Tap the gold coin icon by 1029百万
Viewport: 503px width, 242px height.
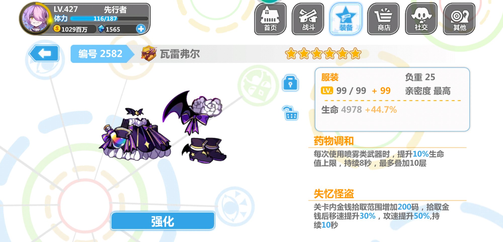[x=57, y=29]
